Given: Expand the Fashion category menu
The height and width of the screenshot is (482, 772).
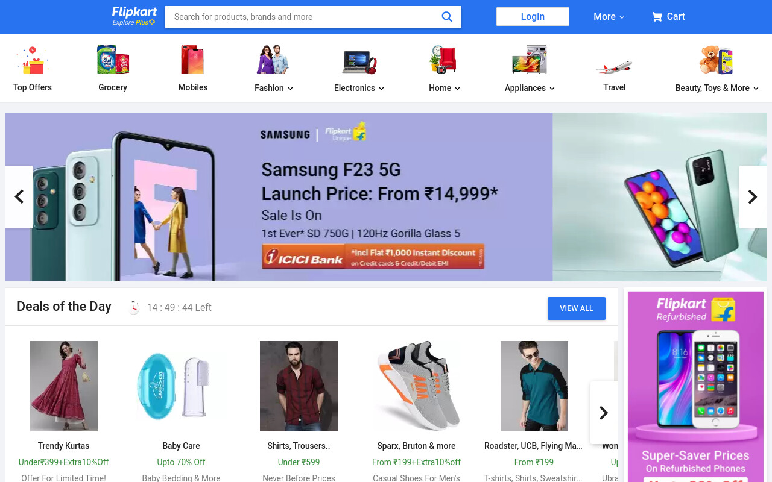Looking at the screenshot, I should pyautogui.click(x=274, y=88).
